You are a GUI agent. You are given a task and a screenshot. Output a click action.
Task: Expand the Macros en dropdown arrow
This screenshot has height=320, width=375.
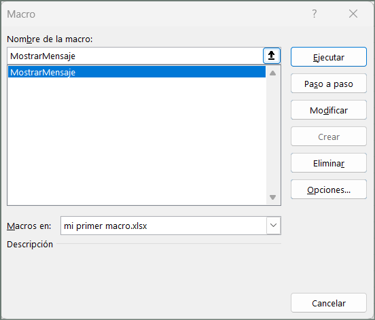tap(273, 226)
